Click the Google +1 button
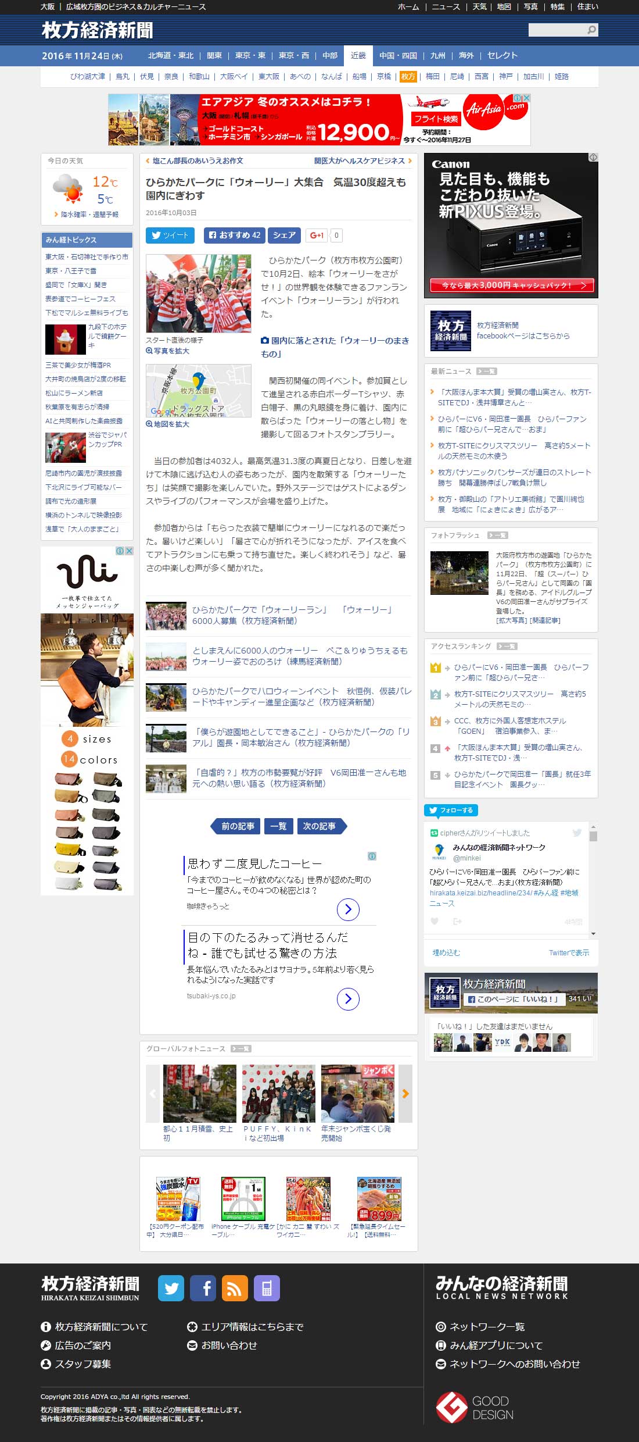Image resolution: width=639 pixels, height=1442 pixels. [317, 235]
